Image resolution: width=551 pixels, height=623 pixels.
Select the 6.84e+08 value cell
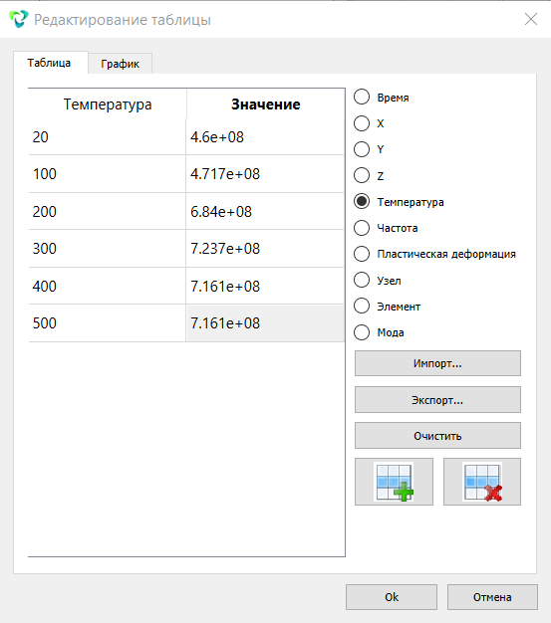265,211
